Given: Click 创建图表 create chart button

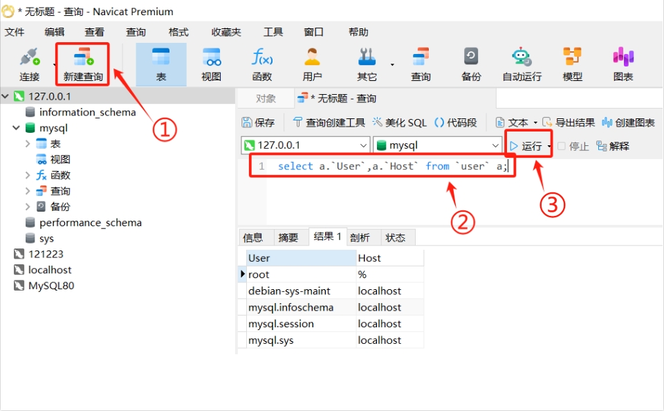Looking at the screenshot, I should click(x=629, y=122).
